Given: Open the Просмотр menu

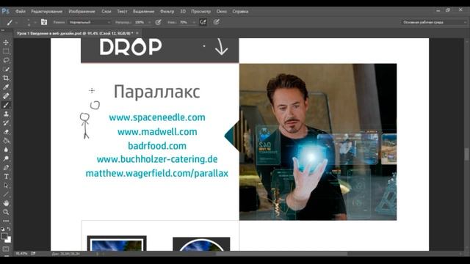Looking at the screenshot, I should 200,12.
